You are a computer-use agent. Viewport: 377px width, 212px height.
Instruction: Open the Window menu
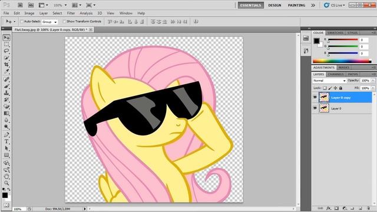[x=125, y=13]
